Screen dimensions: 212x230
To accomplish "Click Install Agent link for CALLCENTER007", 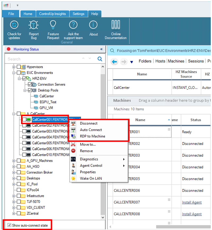I will point(192,202).
